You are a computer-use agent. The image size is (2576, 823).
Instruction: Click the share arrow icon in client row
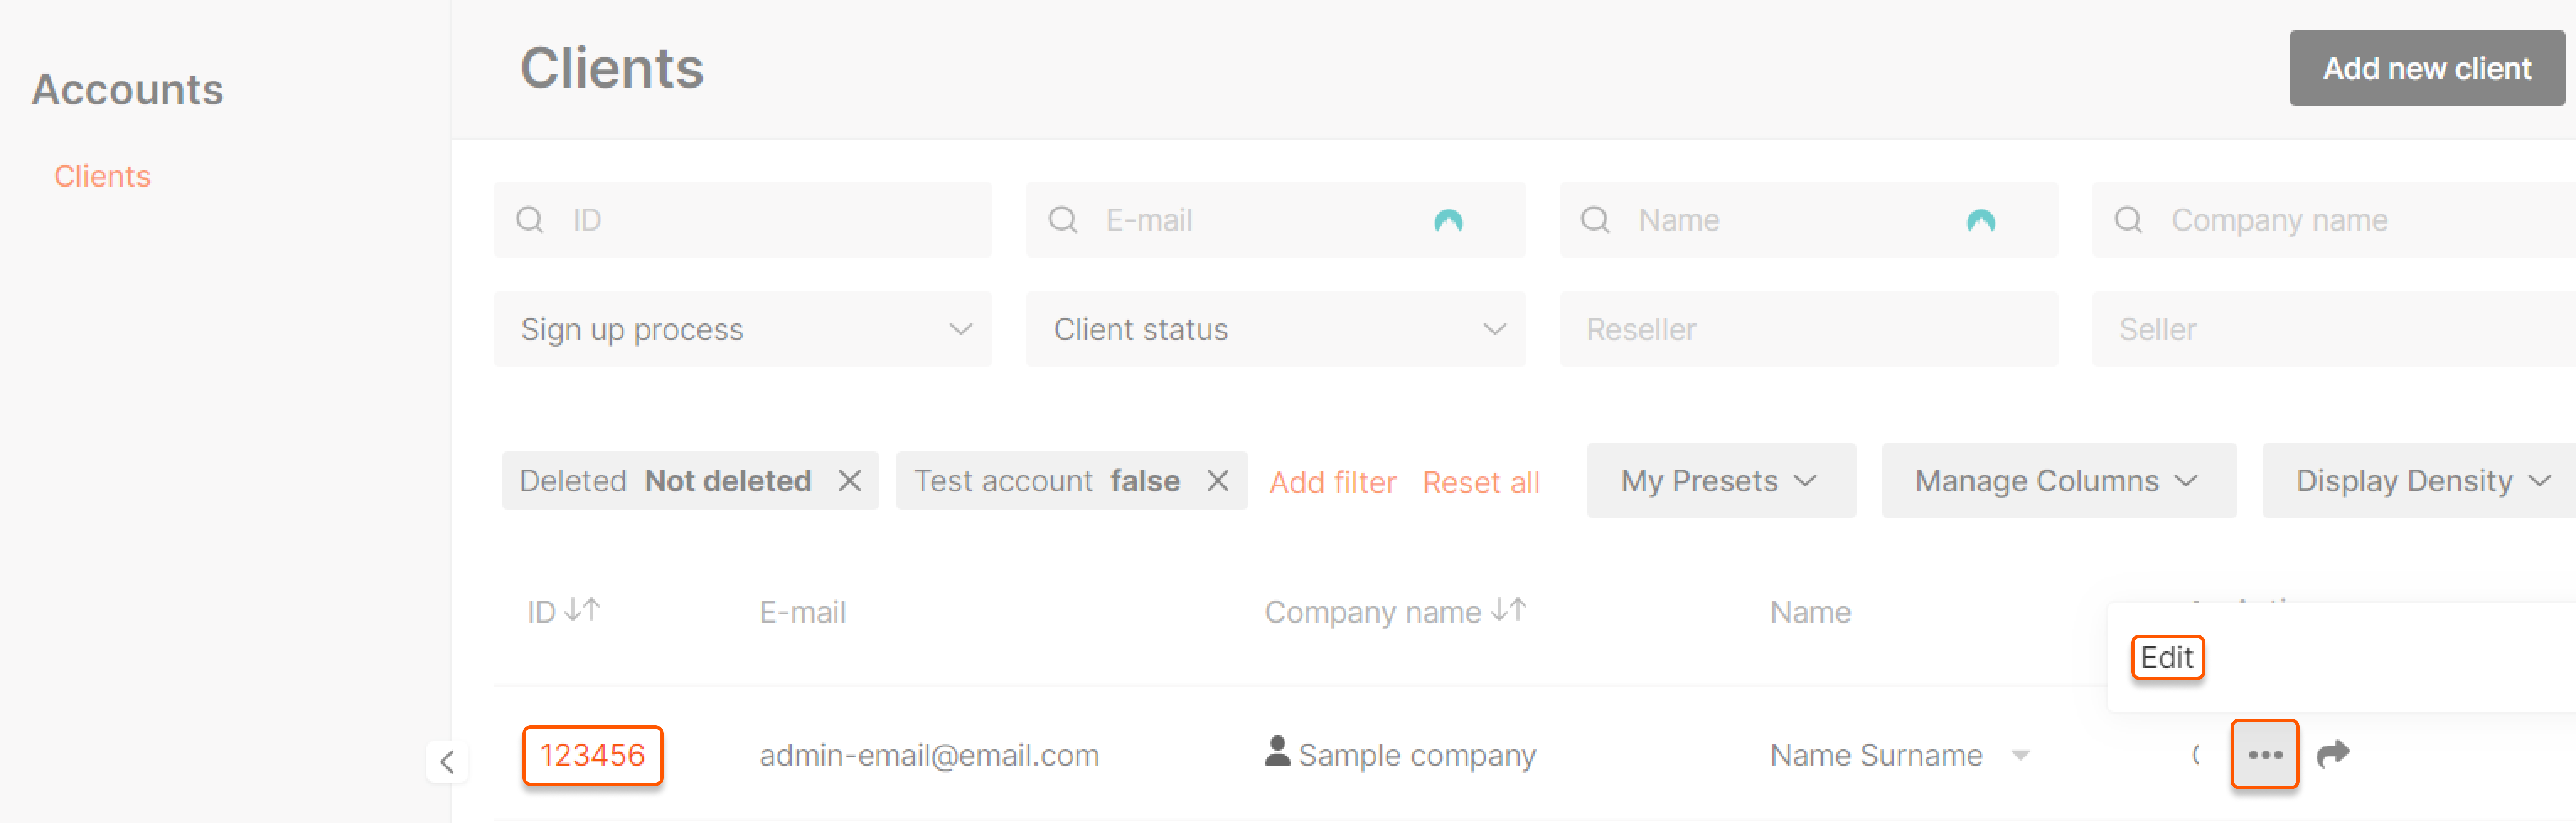coord(2333,754)
